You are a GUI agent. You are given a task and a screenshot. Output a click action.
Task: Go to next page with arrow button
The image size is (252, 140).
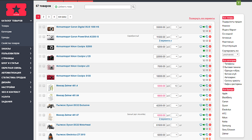(70, 17)
